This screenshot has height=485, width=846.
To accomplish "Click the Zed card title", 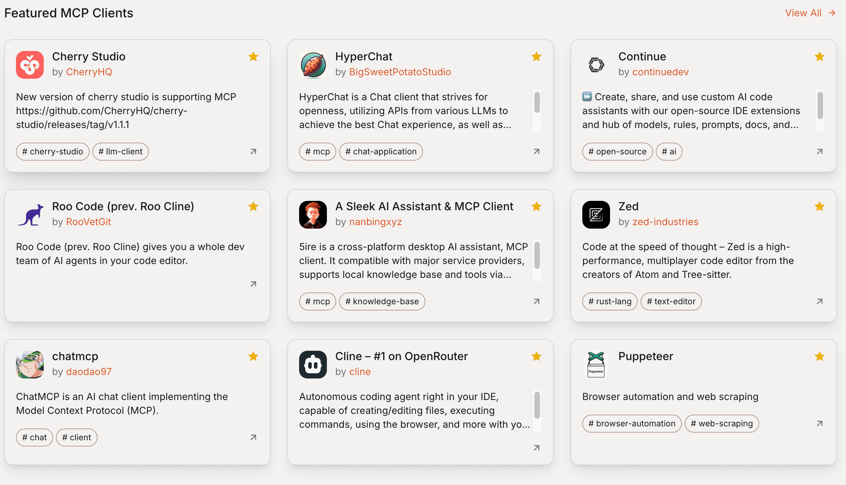I will (x=628, y=206).
